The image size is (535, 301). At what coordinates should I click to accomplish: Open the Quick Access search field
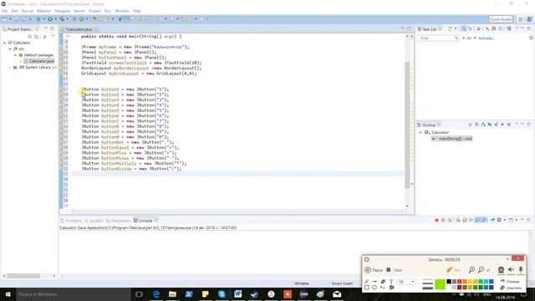[x=501, y=19]
